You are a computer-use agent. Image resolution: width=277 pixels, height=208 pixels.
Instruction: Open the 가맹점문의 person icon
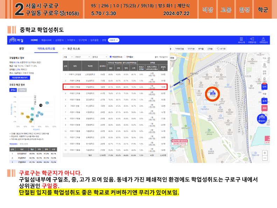(x=263, y=39)
